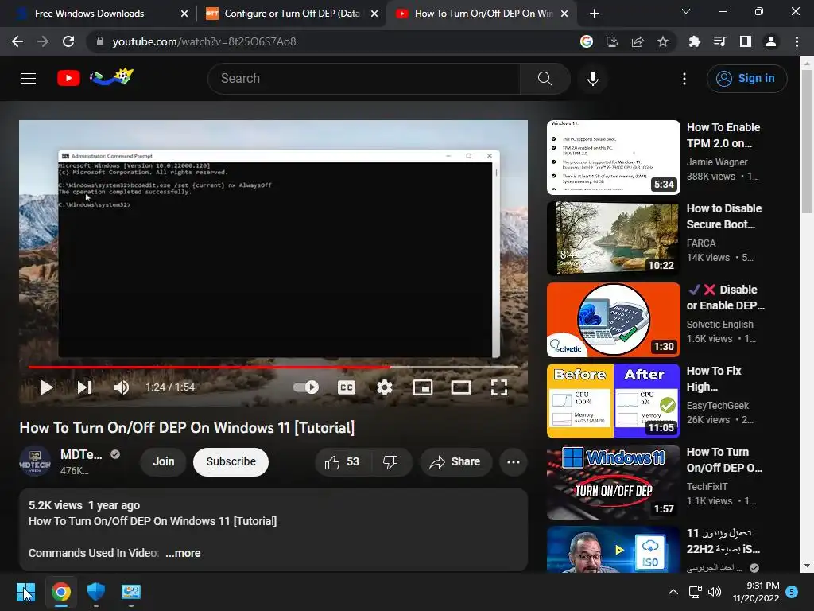The width and height of the screenshot is (814, 611).
Task: Open Chrome from the taskbar
Action: (60, 592)
